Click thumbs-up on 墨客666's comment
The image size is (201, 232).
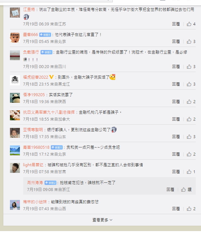pos(191,42)
